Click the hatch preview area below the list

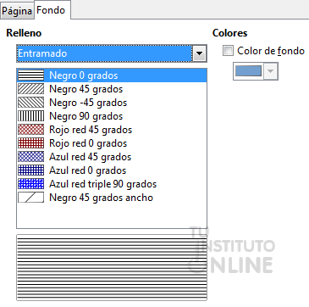point(112,267)
